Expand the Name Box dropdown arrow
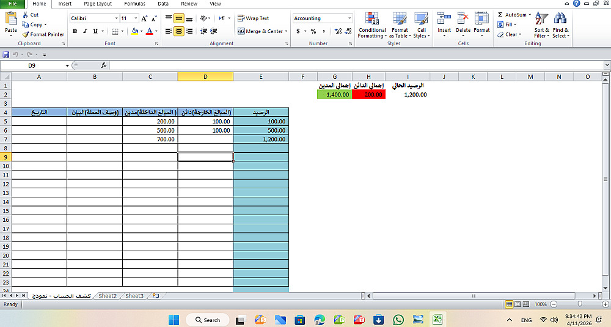This screenshot has width=611, height=327. click(x=67, y=65)
